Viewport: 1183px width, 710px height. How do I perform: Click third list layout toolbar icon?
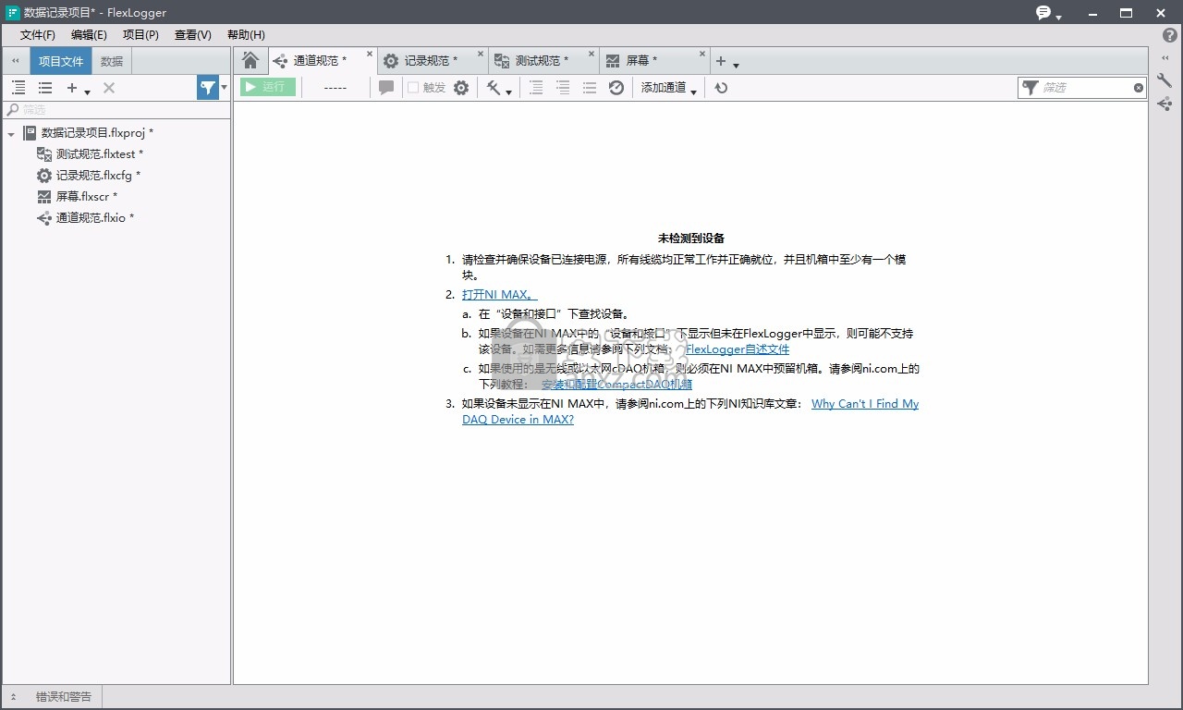590,88
